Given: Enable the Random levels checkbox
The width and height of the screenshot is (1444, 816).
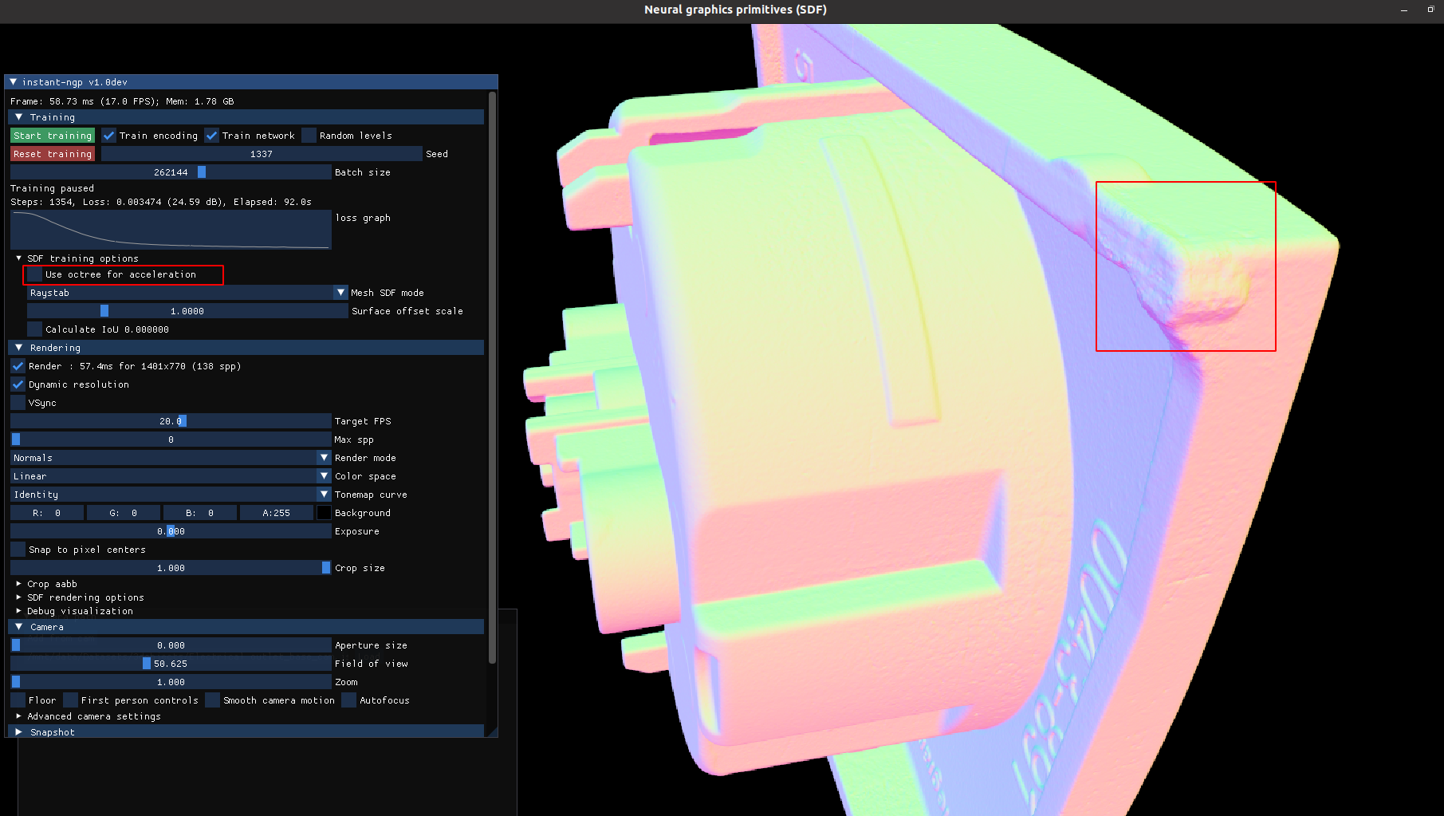Looking at the screenshot, I should 311,135.
